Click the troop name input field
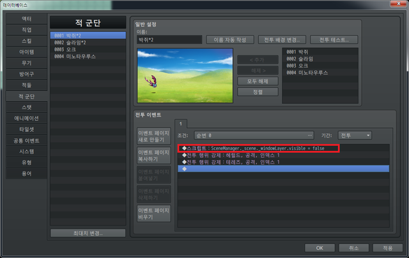This screenshot has height=258, width=409. pyautogui.click(x=169, y=39)
